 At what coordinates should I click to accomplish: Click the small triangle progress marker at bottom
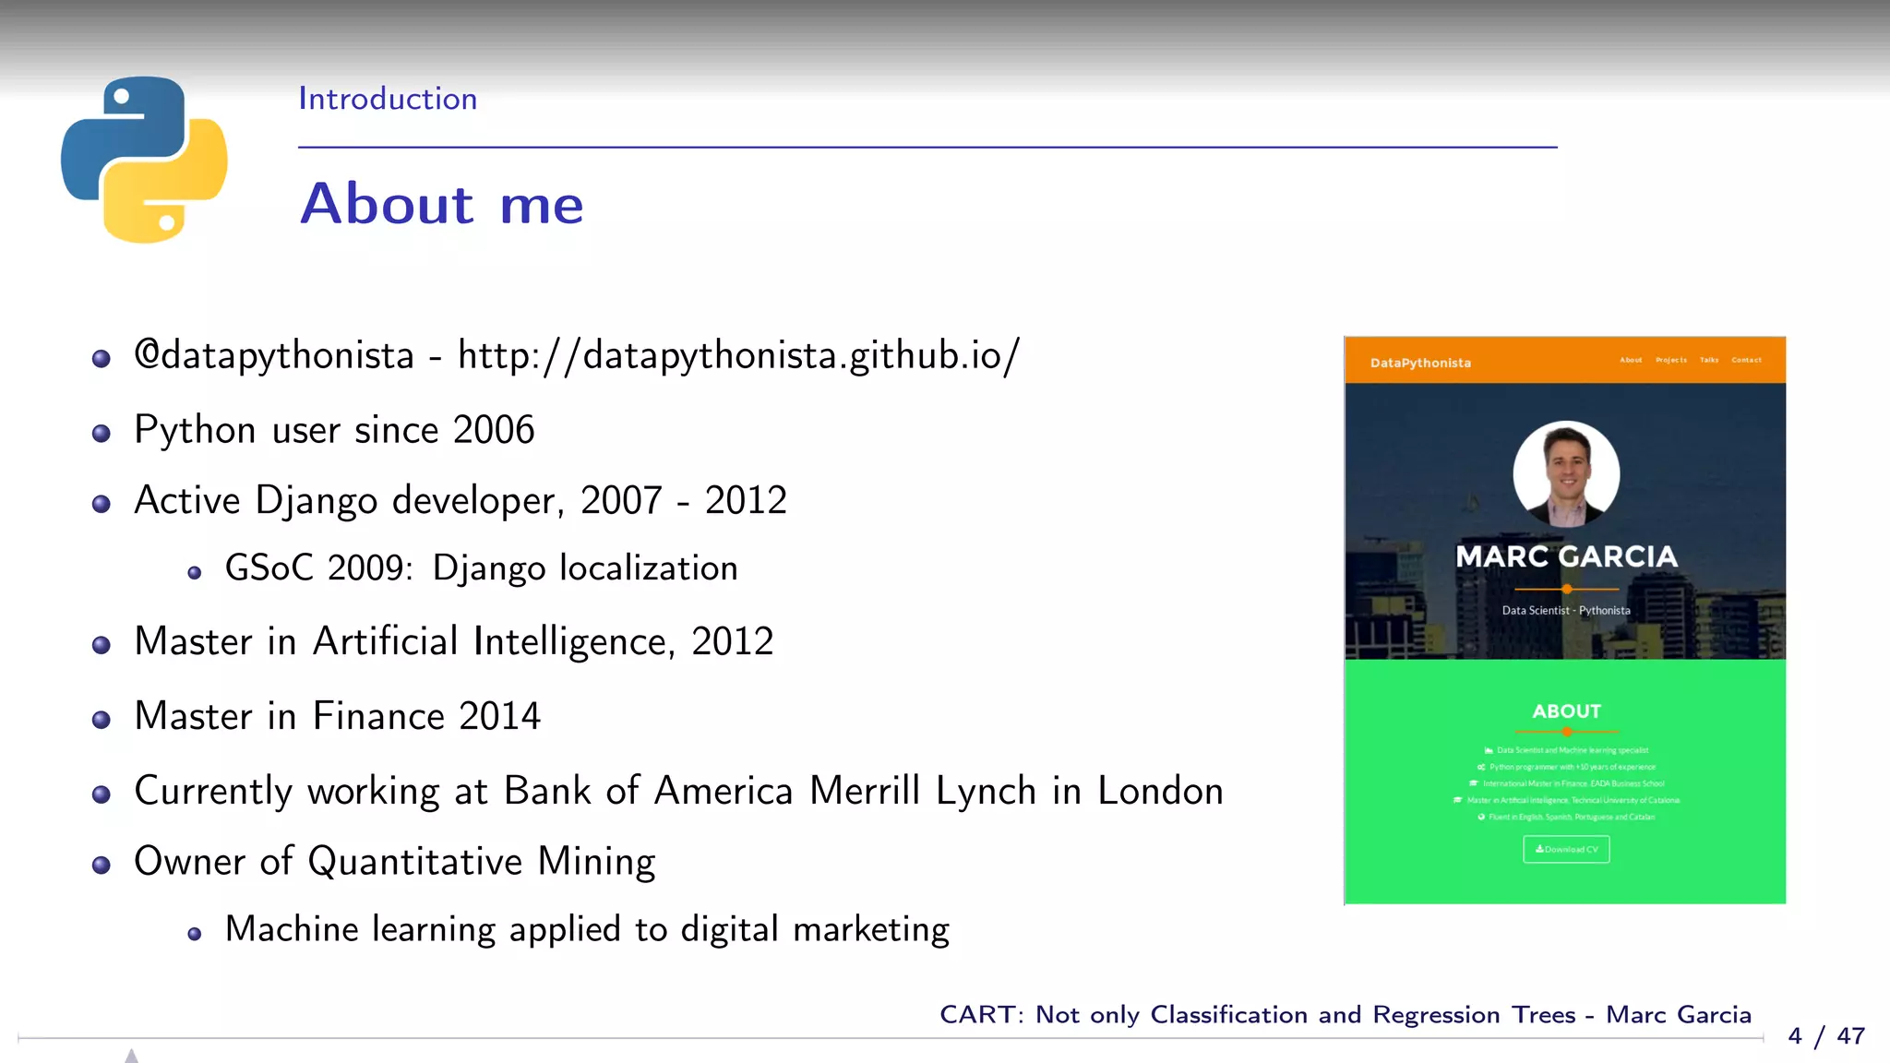point(131,1056)
